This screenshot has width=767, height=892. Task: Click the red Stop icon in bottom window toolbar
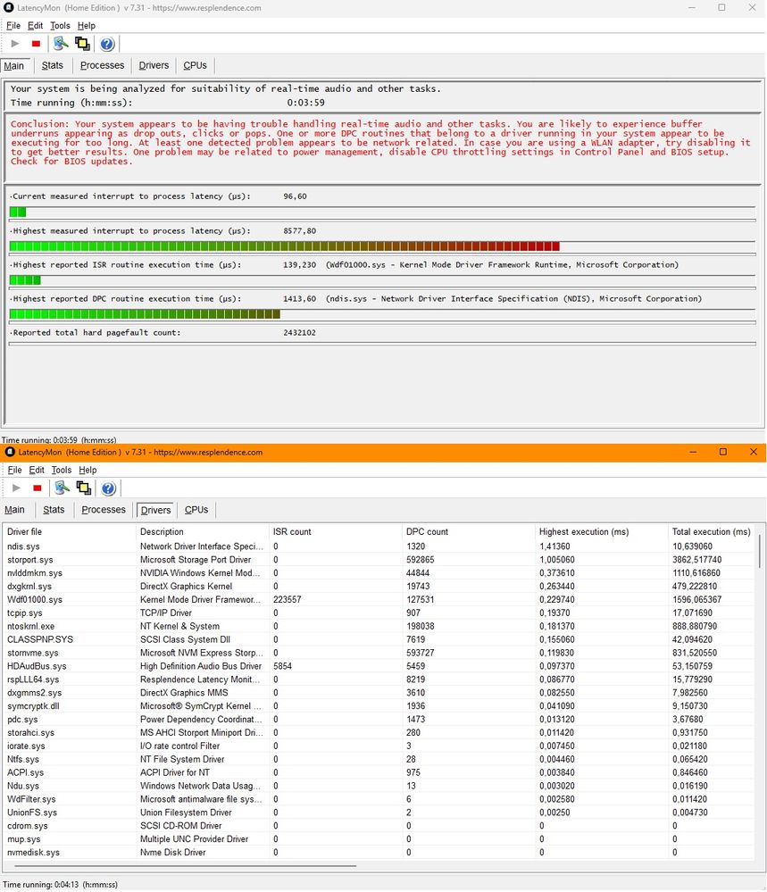pos(37,488)
